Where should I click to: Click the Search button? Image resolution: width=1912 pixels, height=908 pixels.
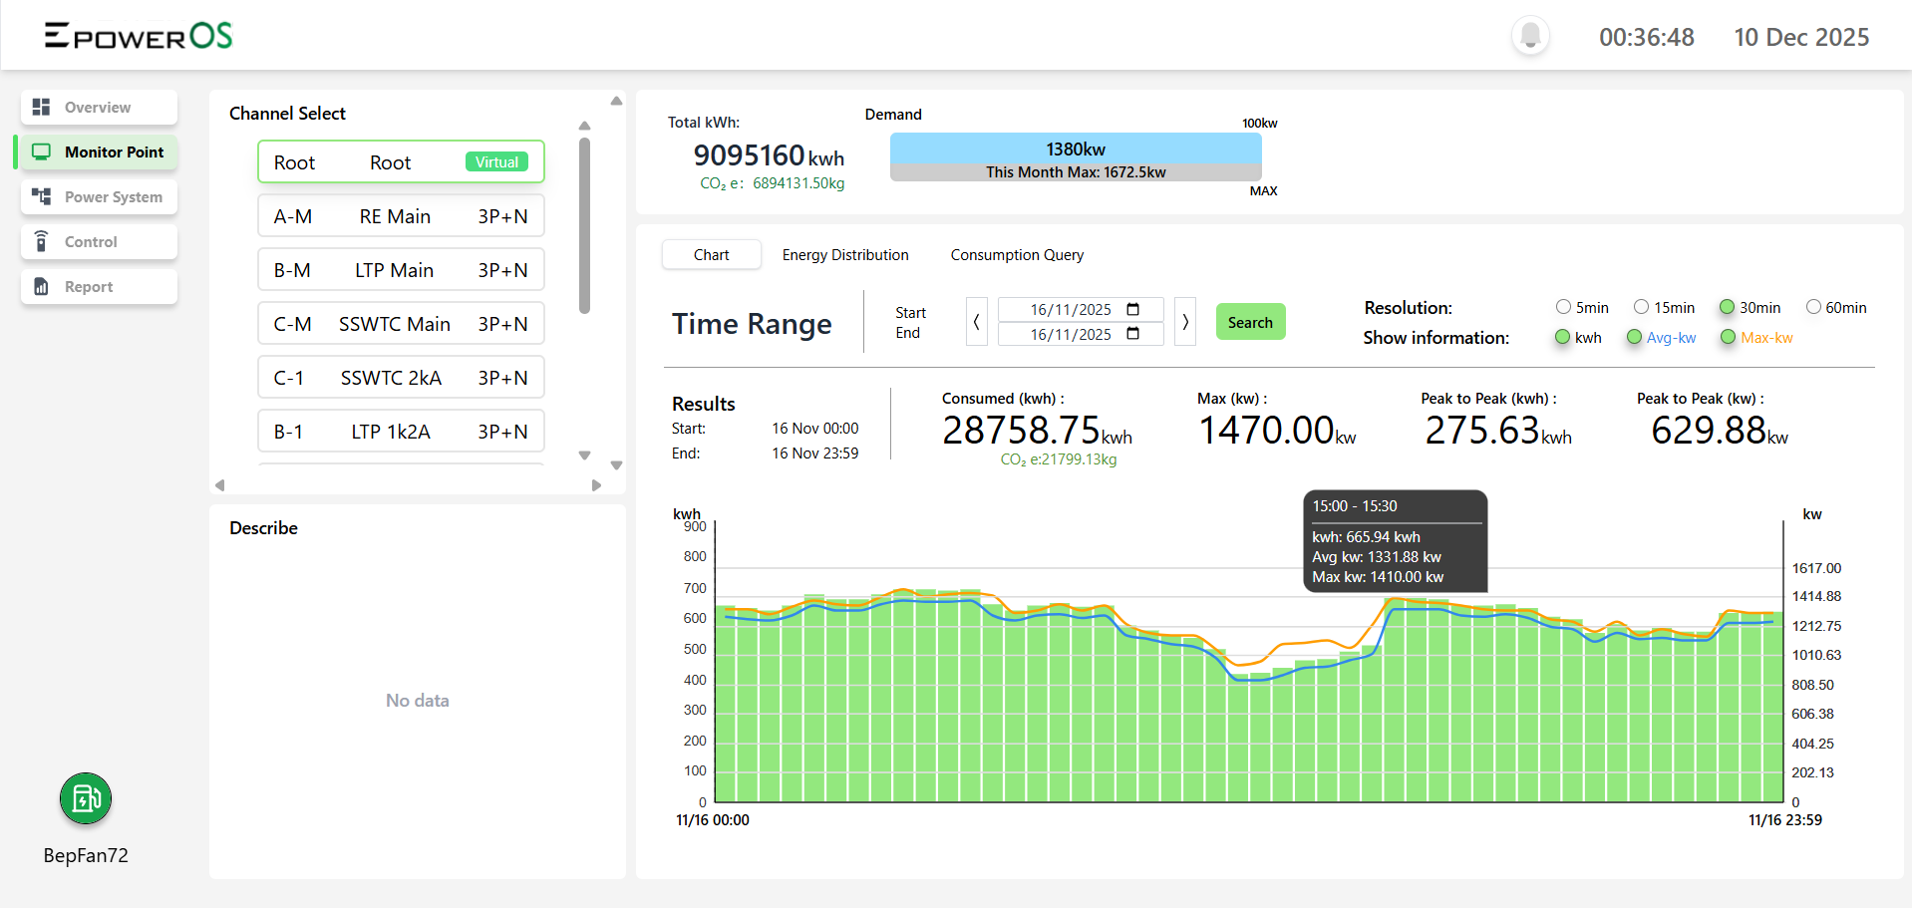[1250, 321]
